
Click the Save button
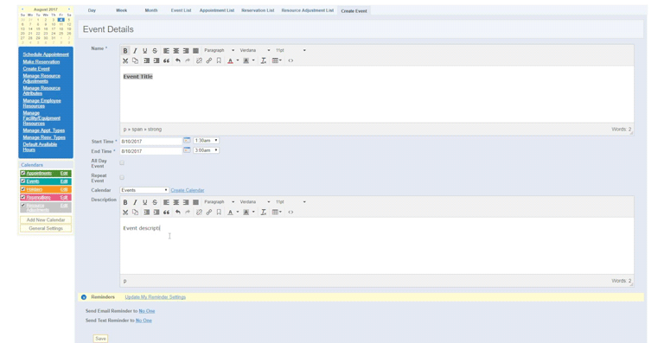(x=100, y=339)
